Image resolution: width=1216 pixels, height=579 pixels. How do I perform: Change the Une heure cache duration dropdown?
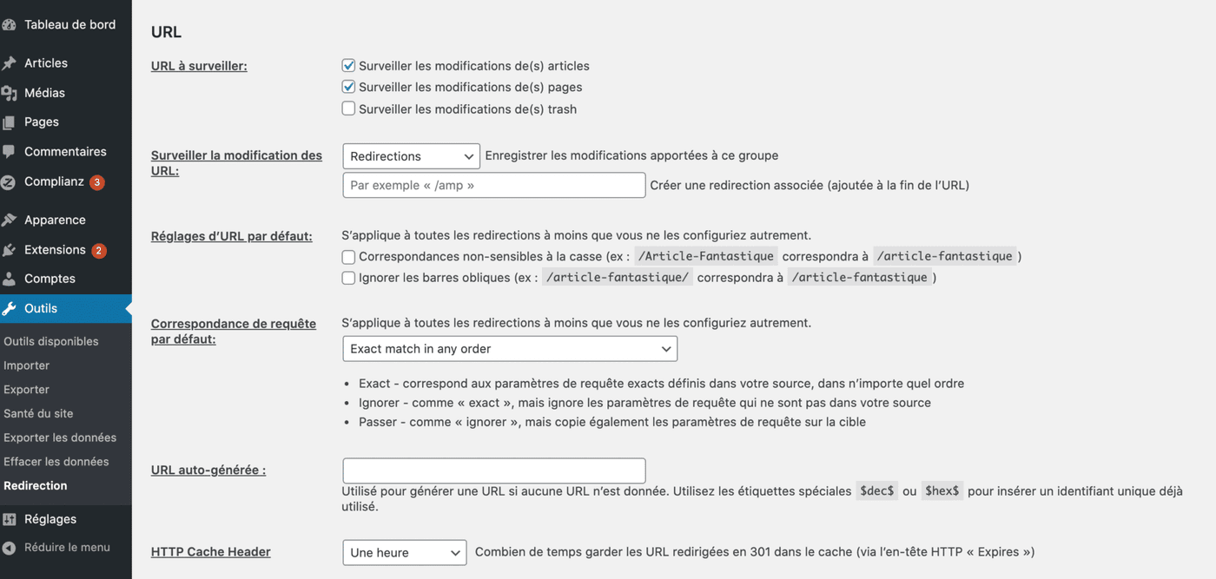tap(404, 552)
